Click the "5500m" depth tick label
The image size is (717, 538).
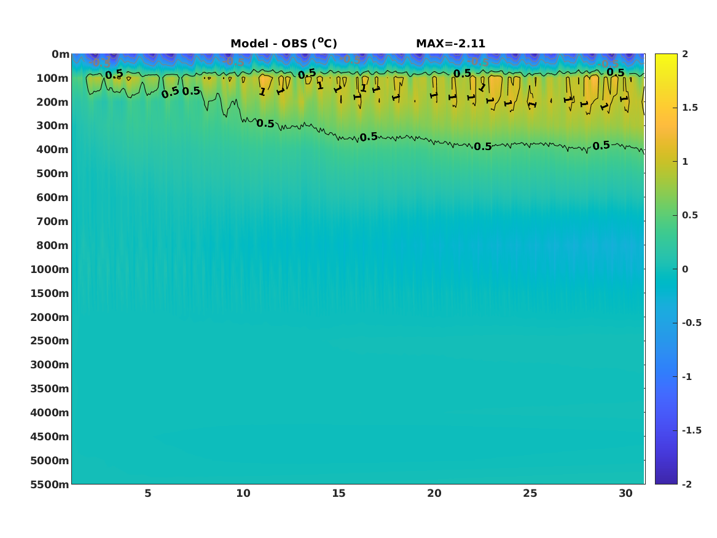click(x=49, y=485)
